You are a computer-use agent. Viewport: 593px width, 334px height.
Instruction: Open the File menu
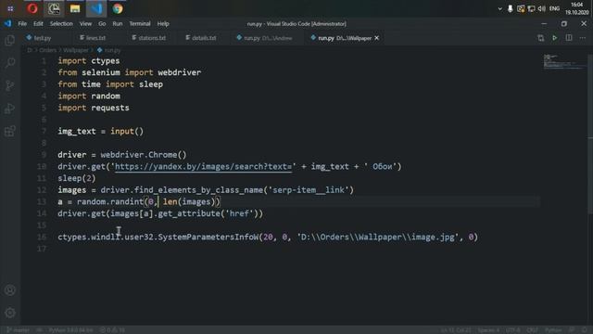[x=22, y=23]
